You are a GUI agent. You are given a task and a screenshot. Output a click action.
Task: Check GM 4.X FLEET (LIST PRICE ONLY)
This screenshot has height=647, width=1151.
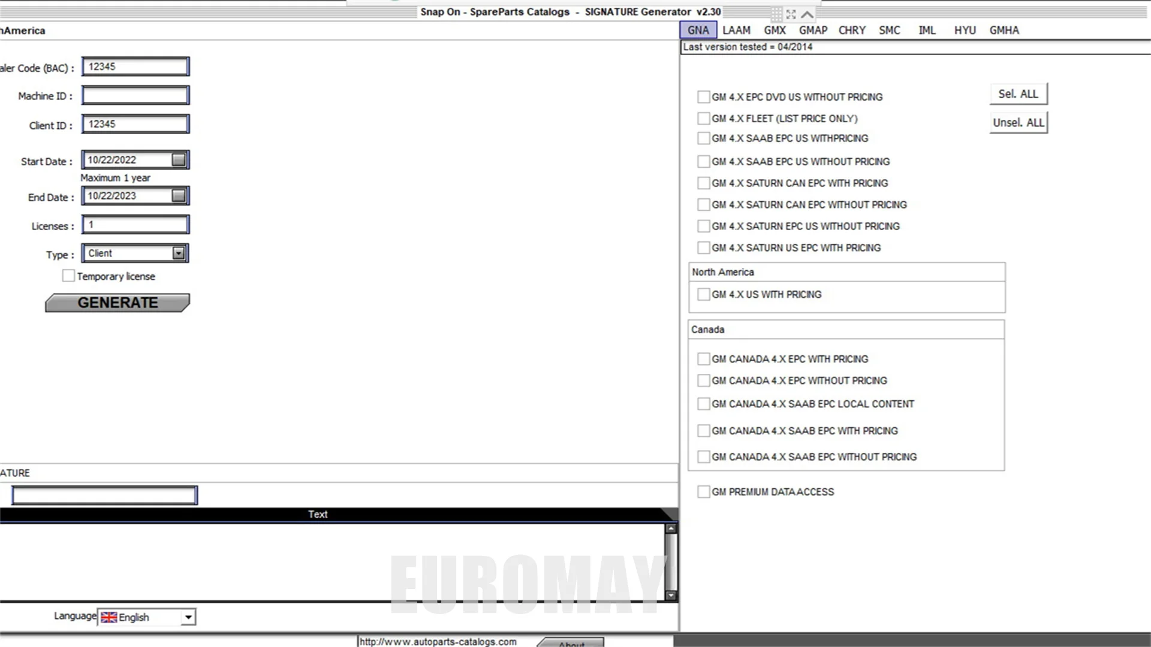coord(704,119)
